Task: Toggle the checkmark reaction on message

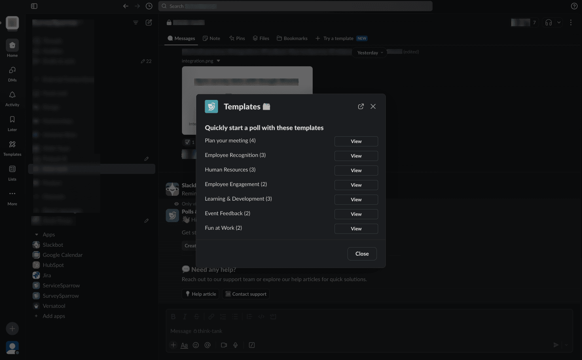Action: click(x=189, y=142)
